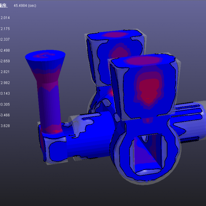Image resolution: width=206 pixels, height=206 pixels.
Task: Click the 72.175 legend value
Action: pyautogui.click(x=5, y=29)
